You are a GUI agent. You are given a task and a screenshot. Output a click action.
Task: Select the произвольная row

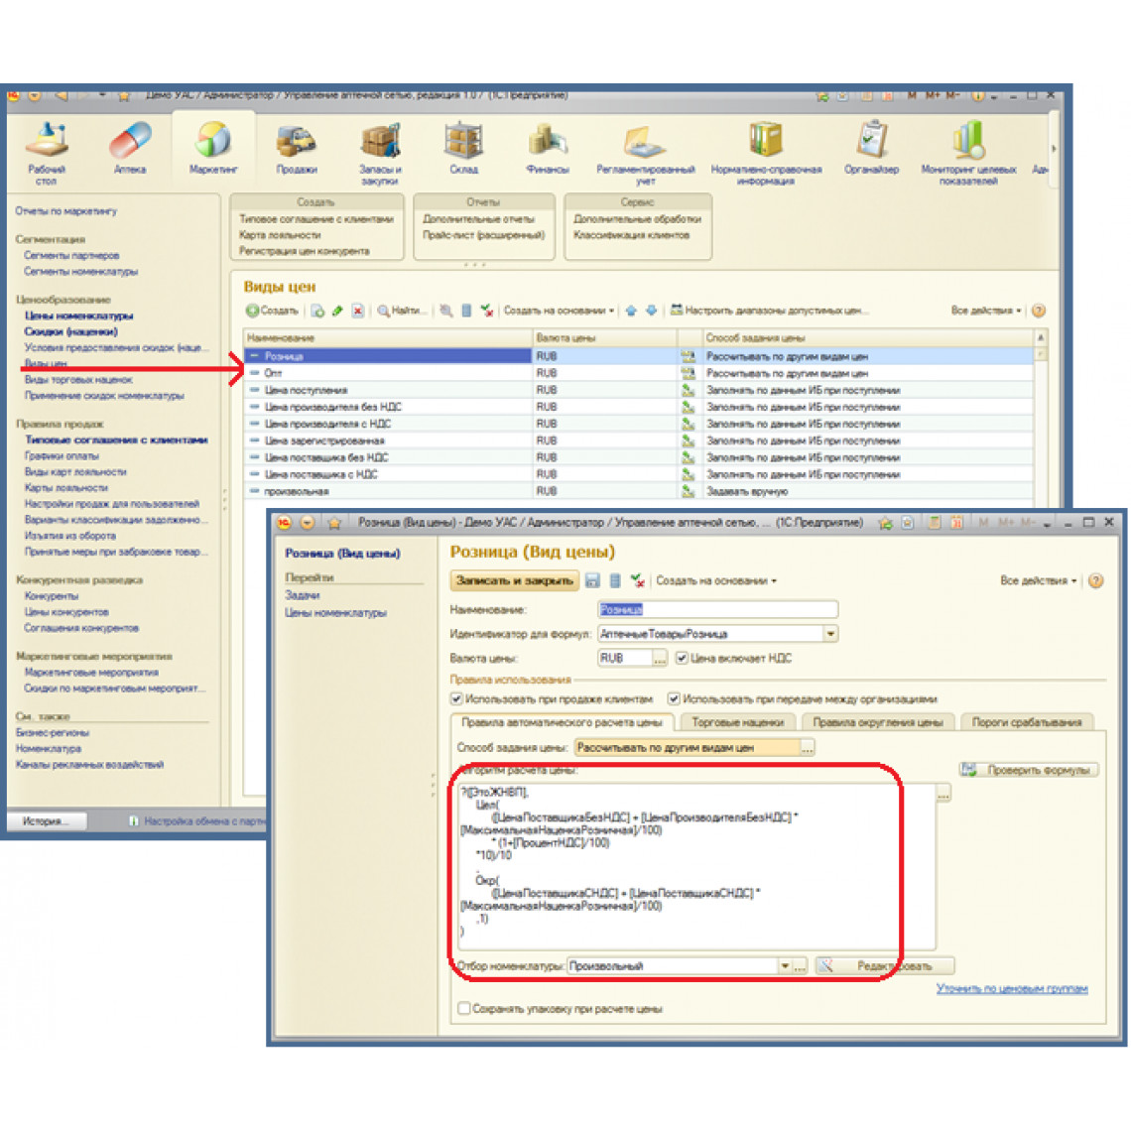pyautogui.click(x=638, y=492)
